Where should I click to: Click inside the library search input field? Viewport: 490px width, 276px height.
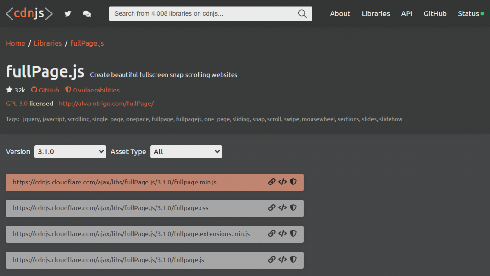coord(201,13)
